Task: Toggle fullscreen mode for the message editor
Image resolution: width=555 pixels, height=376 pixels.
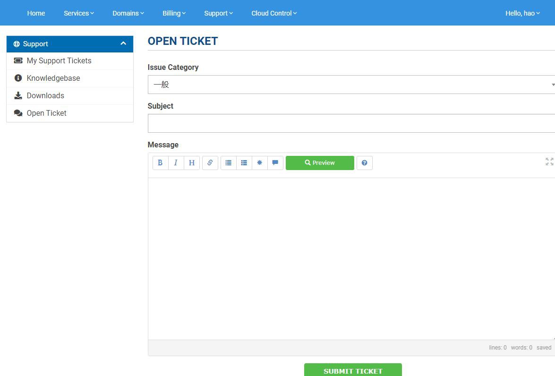Action: (549, 162)
